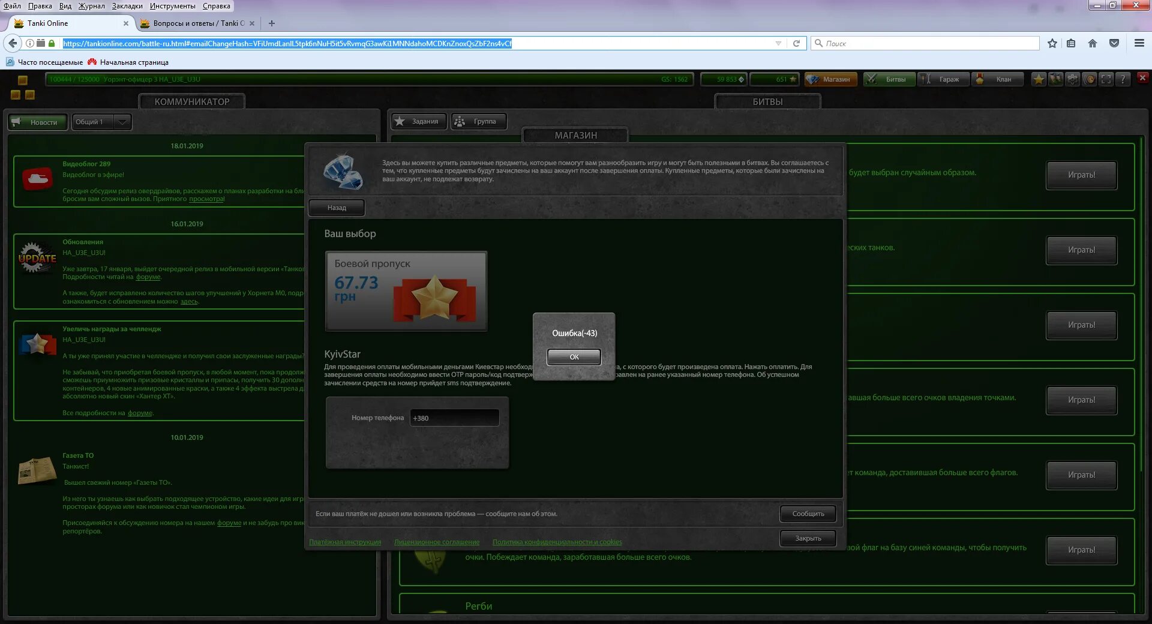The image size is (1152, 624).
Task: Click the Начальная страница bookmark
Action: coord(128,62)
